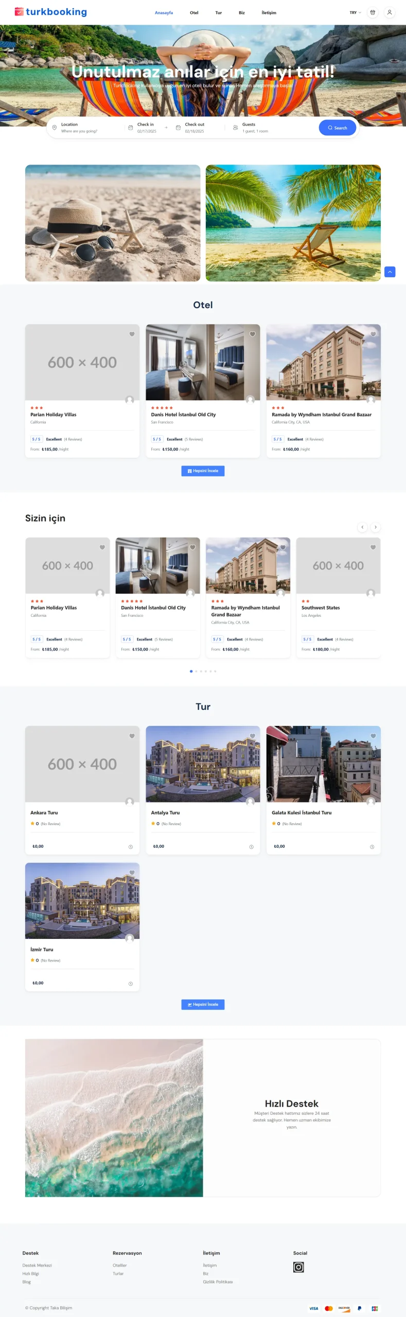Click the clock icon on Antalya Turu card
The image size is (406, 1317).
[251, 847]
